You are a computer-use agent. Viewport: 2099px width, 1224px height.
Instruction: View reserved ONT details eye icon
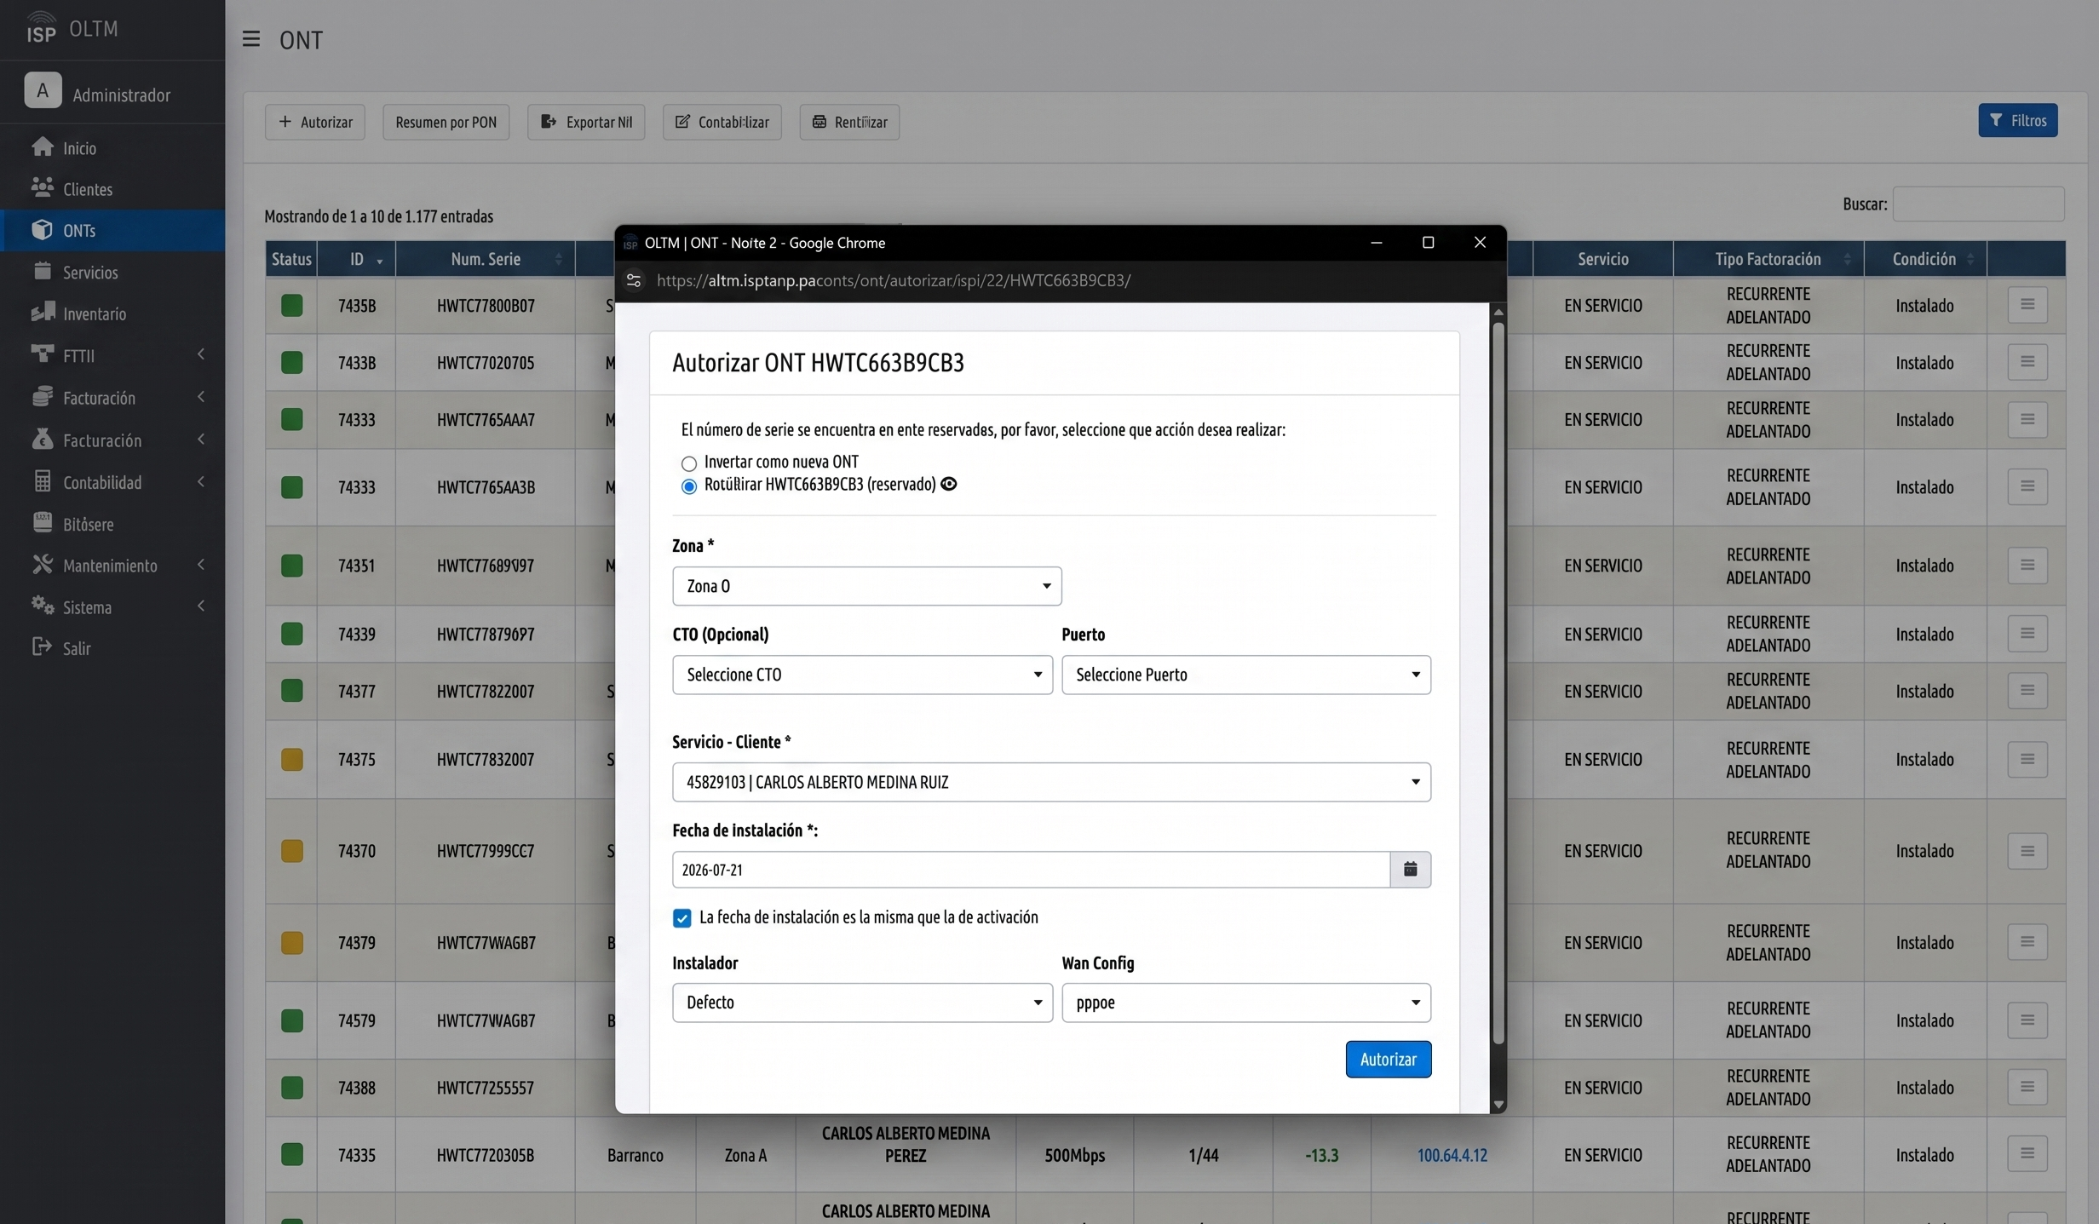coord(948,484)
